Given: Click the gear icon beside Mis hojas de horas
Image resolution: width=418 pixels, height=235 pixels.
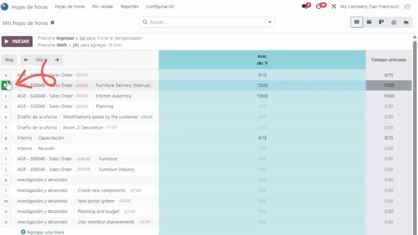Looking at the screenshot, I should click(x=52, y=23).
